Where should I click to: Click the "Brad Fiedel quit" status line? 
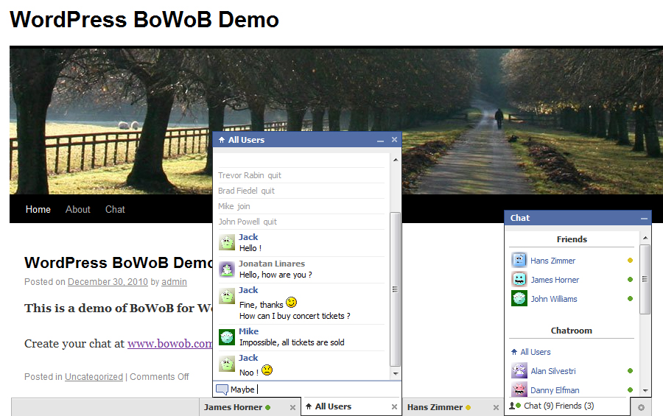click(x=246, y=191)
